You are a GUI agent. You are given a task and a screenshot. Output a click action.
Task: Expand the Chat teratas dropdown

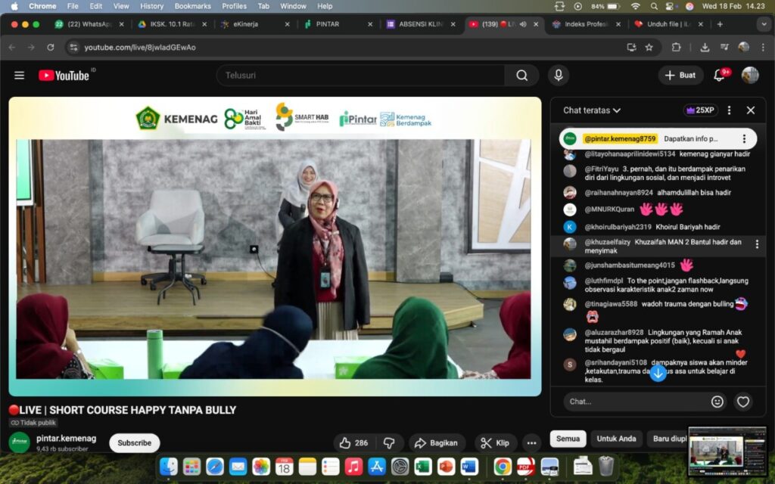[592, 110]
